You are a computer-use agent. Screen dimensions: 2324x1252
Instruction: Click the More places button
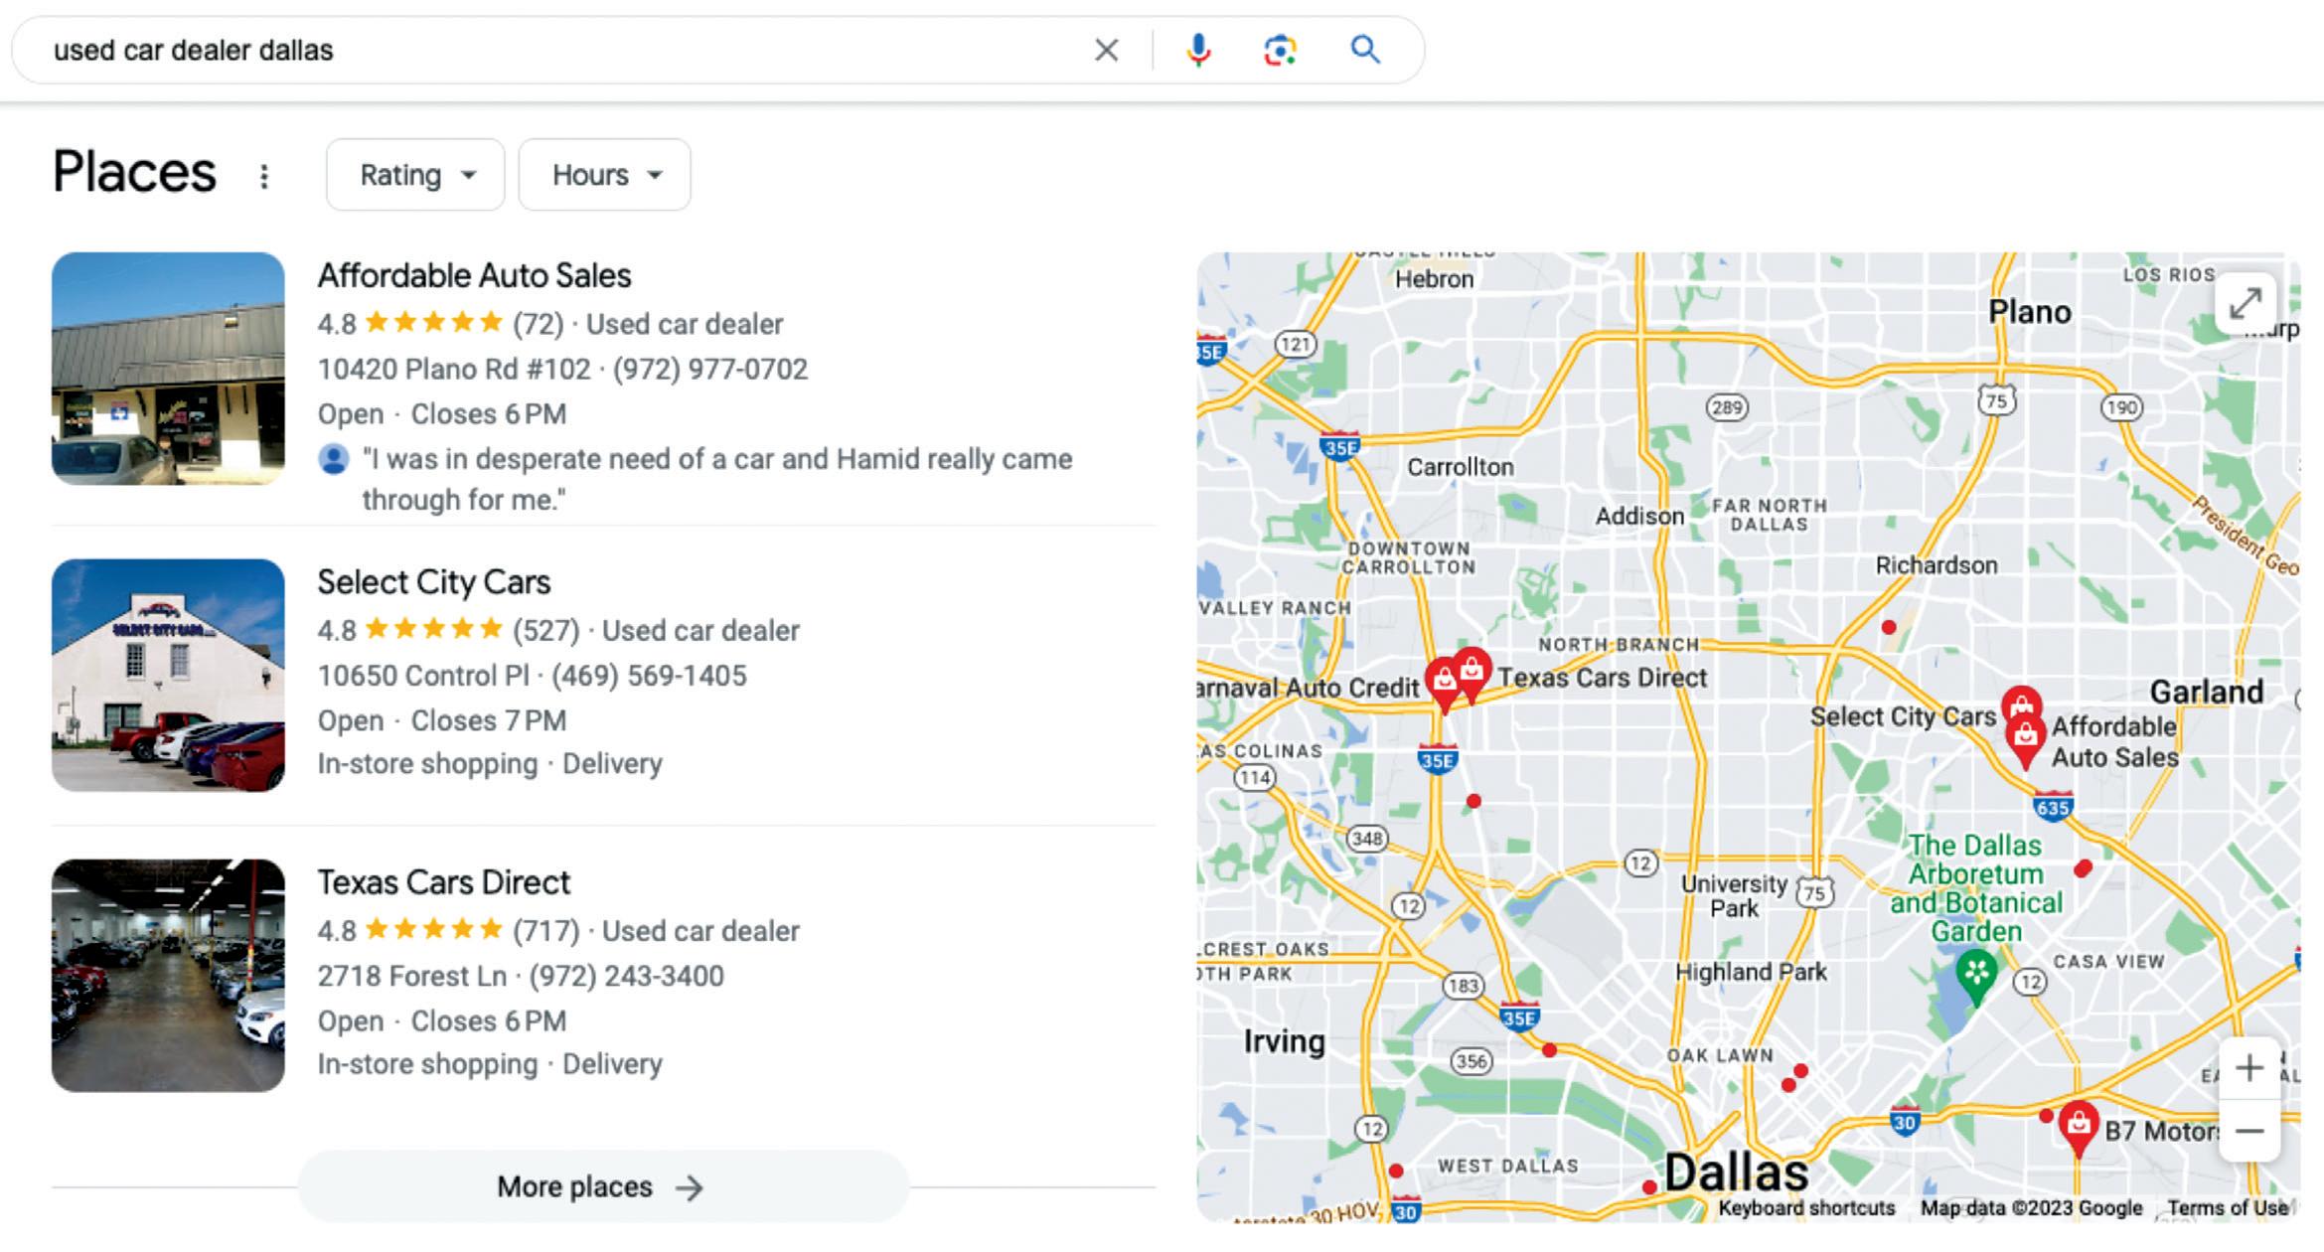click(602, 1186)
